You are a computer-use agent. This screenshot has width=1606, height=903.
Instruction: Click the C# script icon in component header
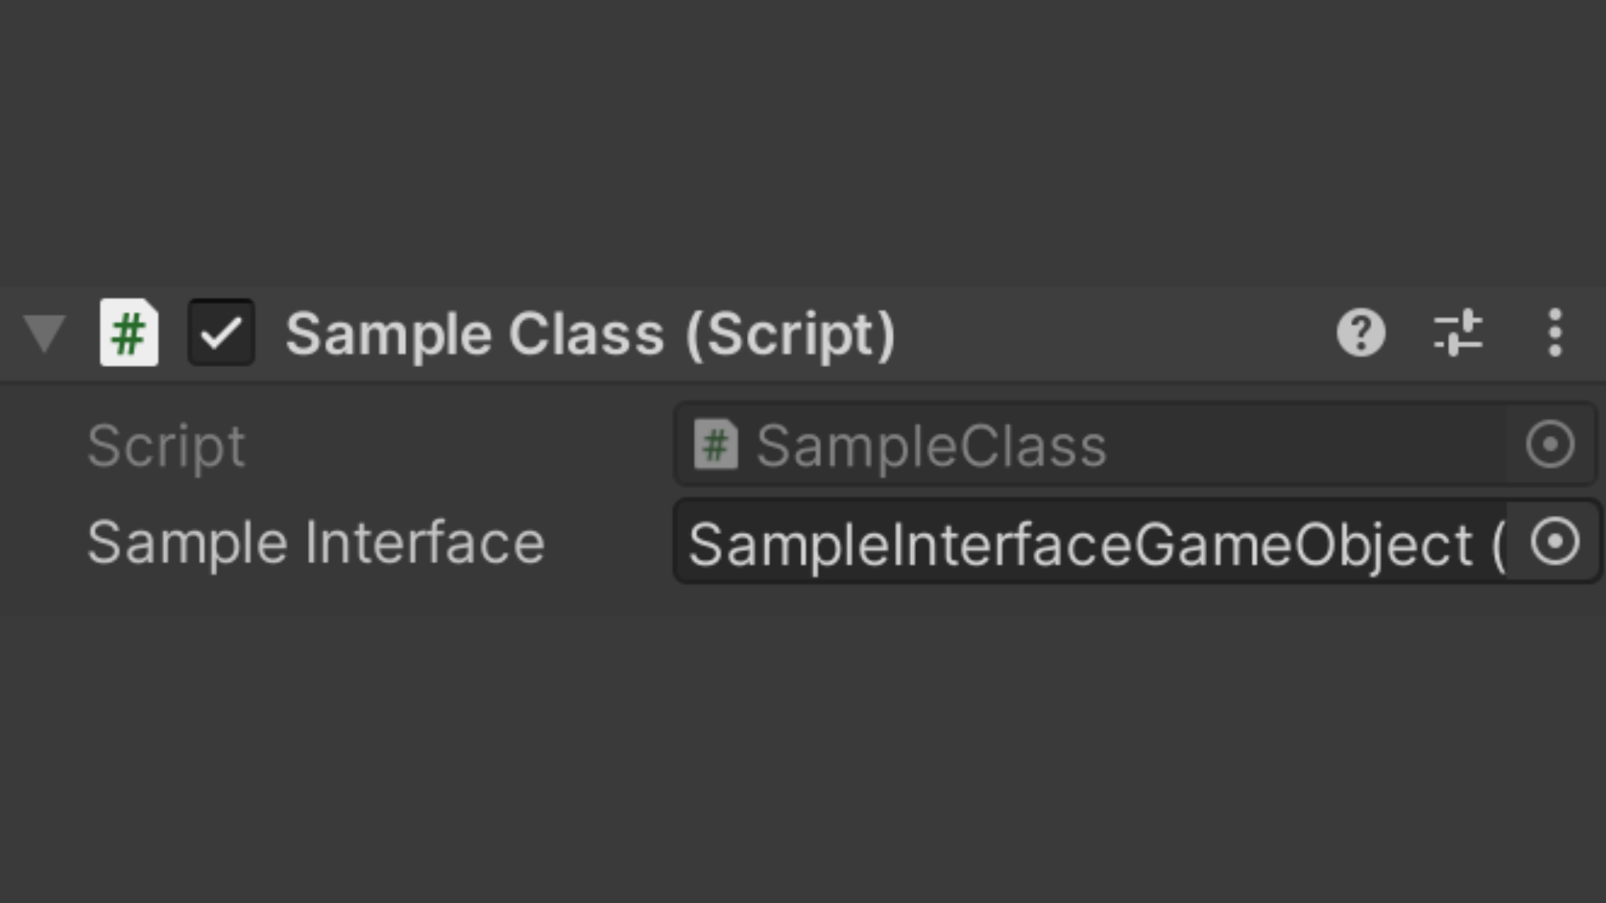(129, 333)
